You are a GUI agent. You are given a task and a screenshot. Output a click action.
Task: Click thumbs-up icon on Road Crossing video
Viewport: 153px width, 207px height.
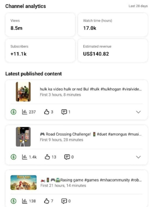point(47,157)
